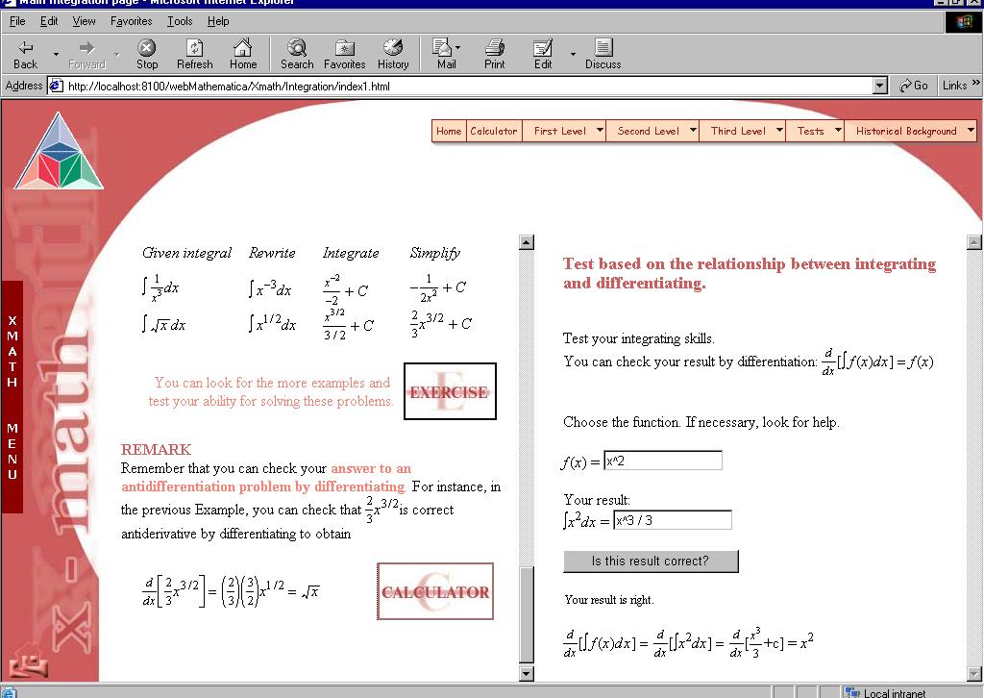The width and height of the screenshot is (984, 698).
Task: Click the right frame scroll-up arrow
Action: (x=974, y=242)
